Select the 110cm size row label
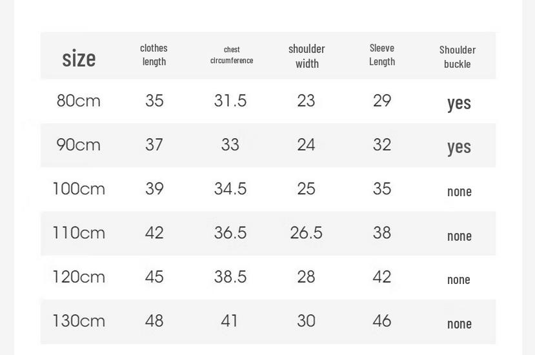Image resolution: width=535 pixels, height=355 pixels. [79, 233]
